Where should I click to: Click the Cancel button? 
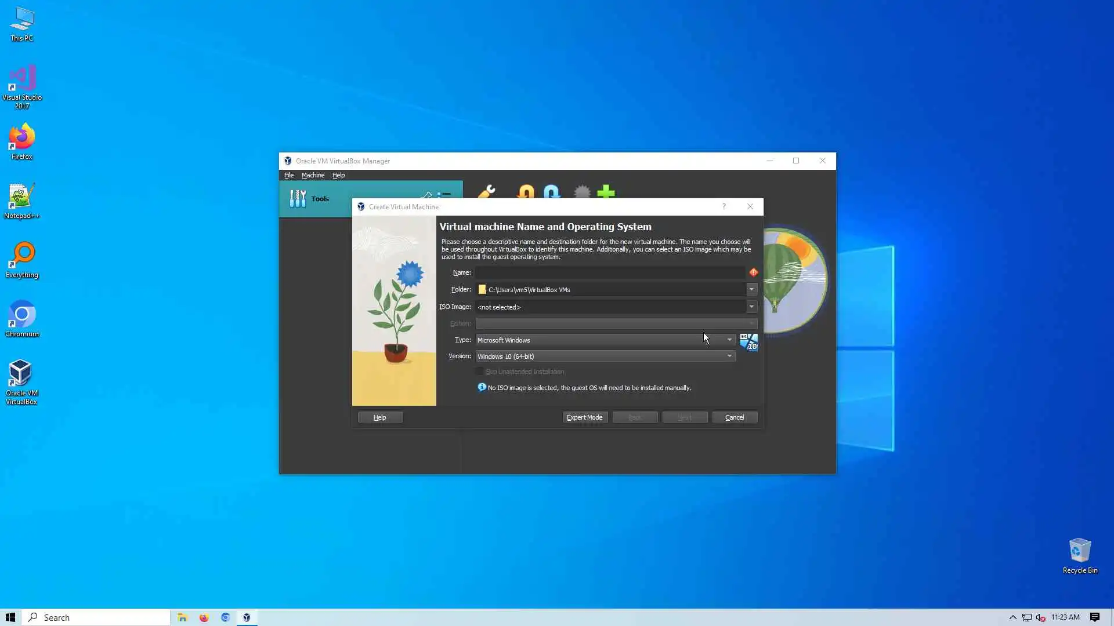click(734, 417)
